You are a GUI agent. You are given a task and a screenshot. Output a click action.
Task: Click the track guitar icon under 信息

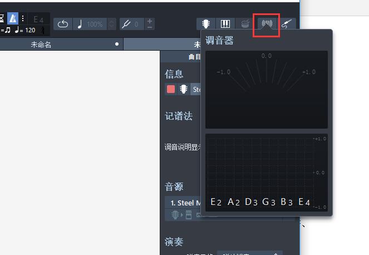183,89
